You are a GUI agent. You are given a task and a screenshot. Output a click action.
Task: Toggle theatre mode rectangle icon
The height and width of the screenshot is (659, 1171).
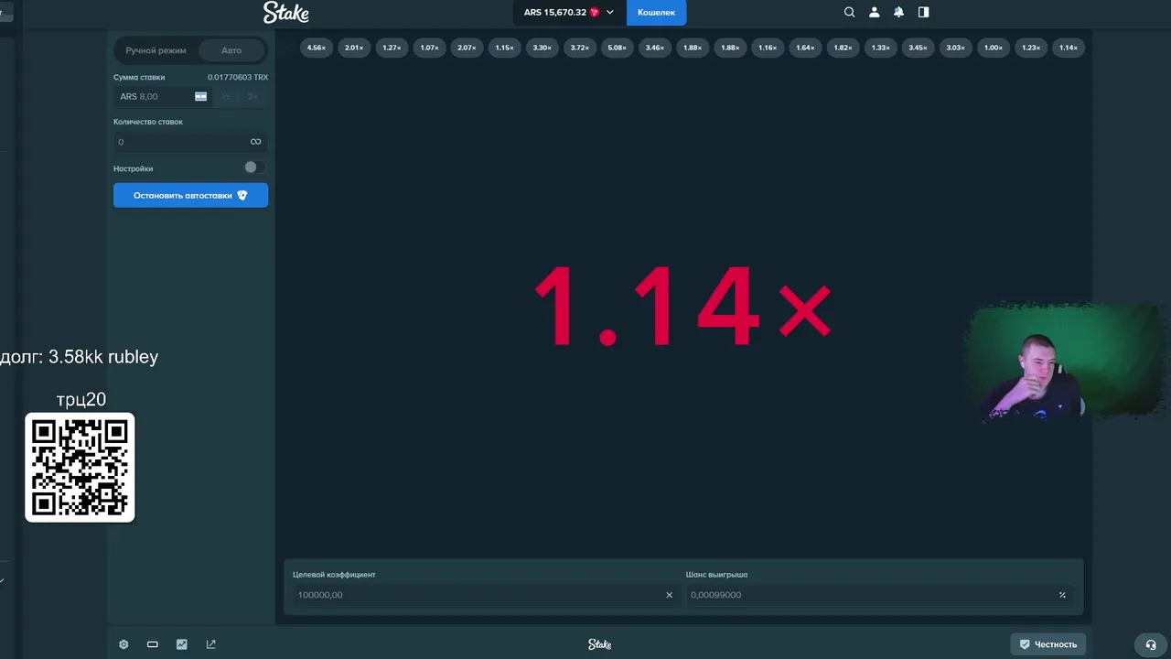click(153, 644)
